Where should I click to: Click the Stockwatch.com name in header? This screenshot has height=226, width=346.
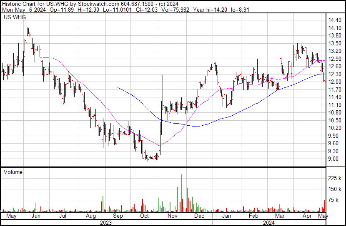pos(99,4)
